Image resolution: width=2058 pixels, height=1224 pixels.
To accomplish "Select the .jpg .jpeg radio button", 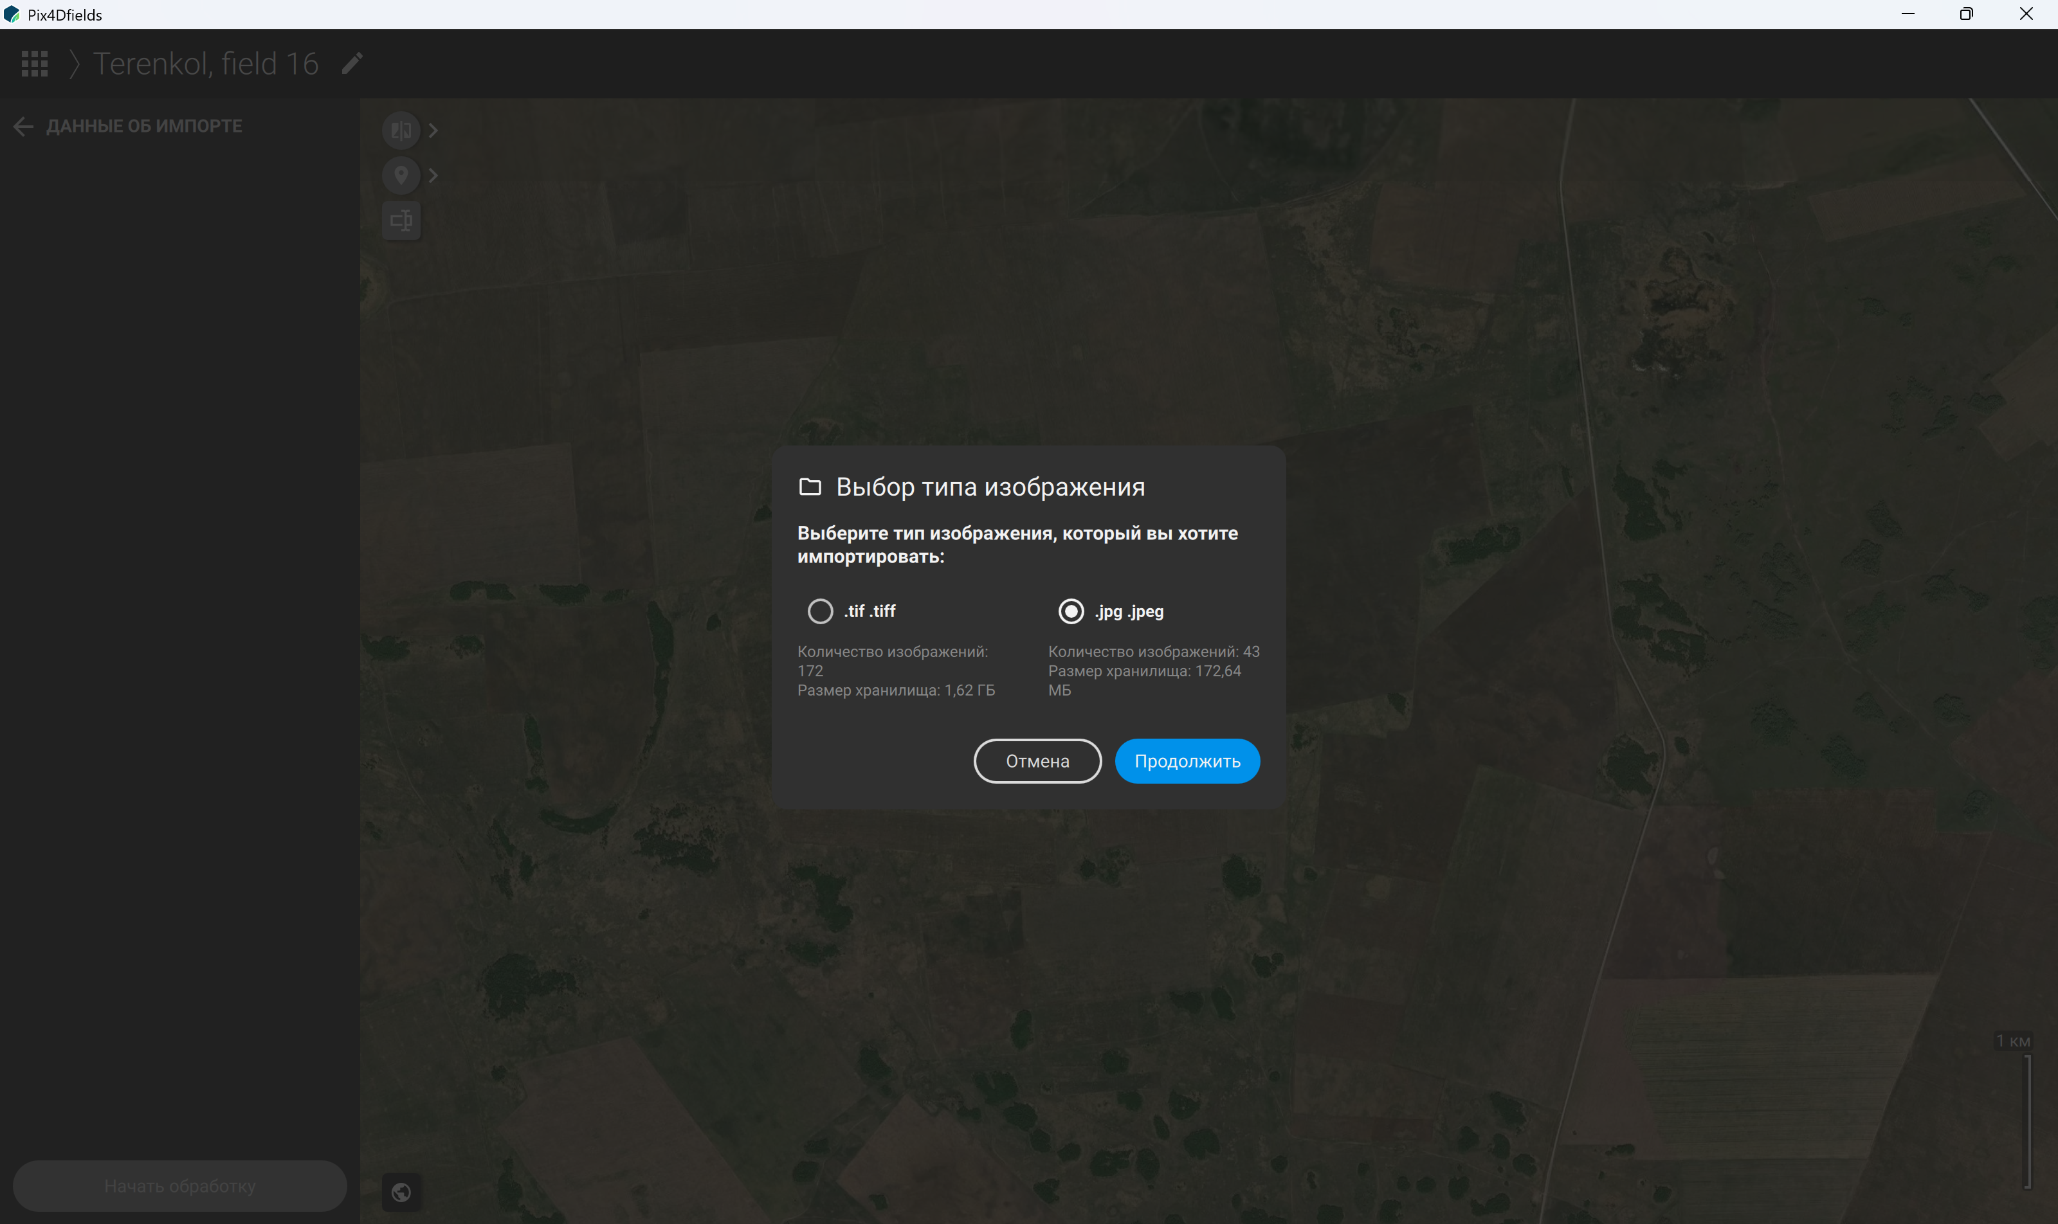I will (1071, 611).
